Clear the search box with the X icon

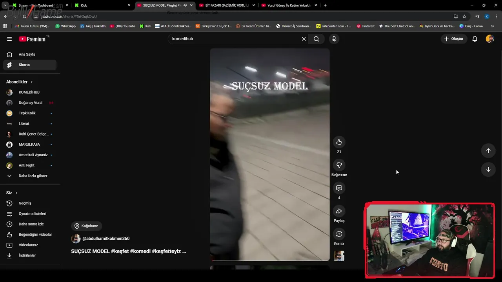click(x=304, y=39)
